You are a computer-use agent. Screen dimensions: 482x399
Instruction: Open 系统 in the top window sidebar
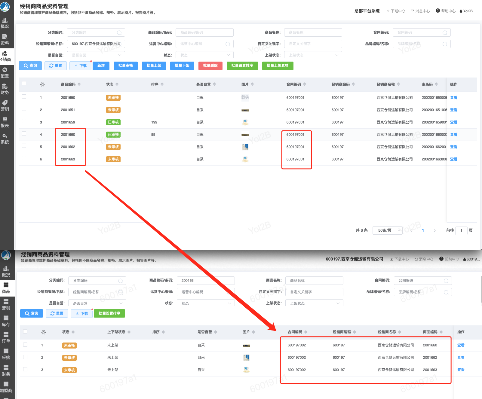point(5,139)
